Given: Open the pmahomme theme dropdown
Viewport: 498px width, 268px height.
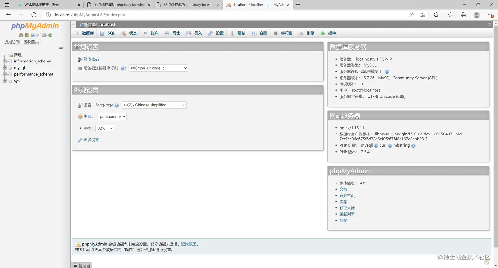Looking at the screenshot, I should (x=112, y=116).
